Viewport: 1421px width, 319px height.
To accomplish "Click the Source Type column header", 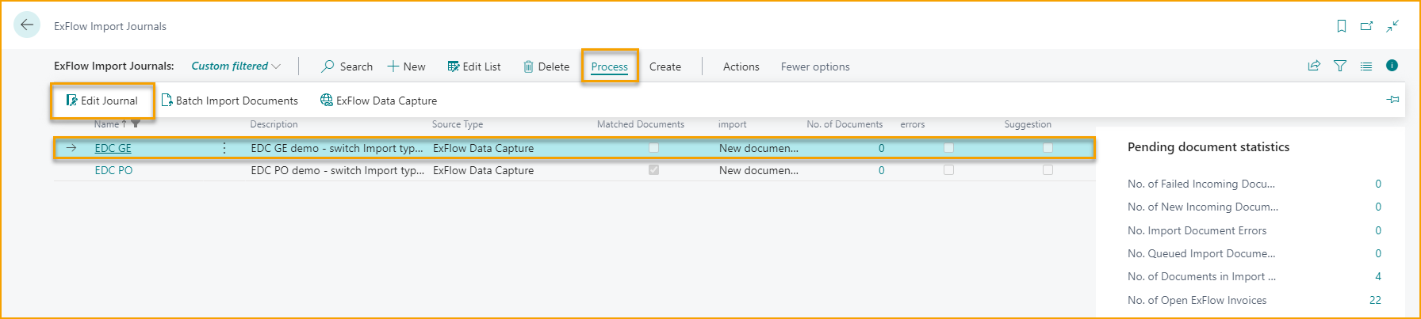I will [x=458, y=124].
